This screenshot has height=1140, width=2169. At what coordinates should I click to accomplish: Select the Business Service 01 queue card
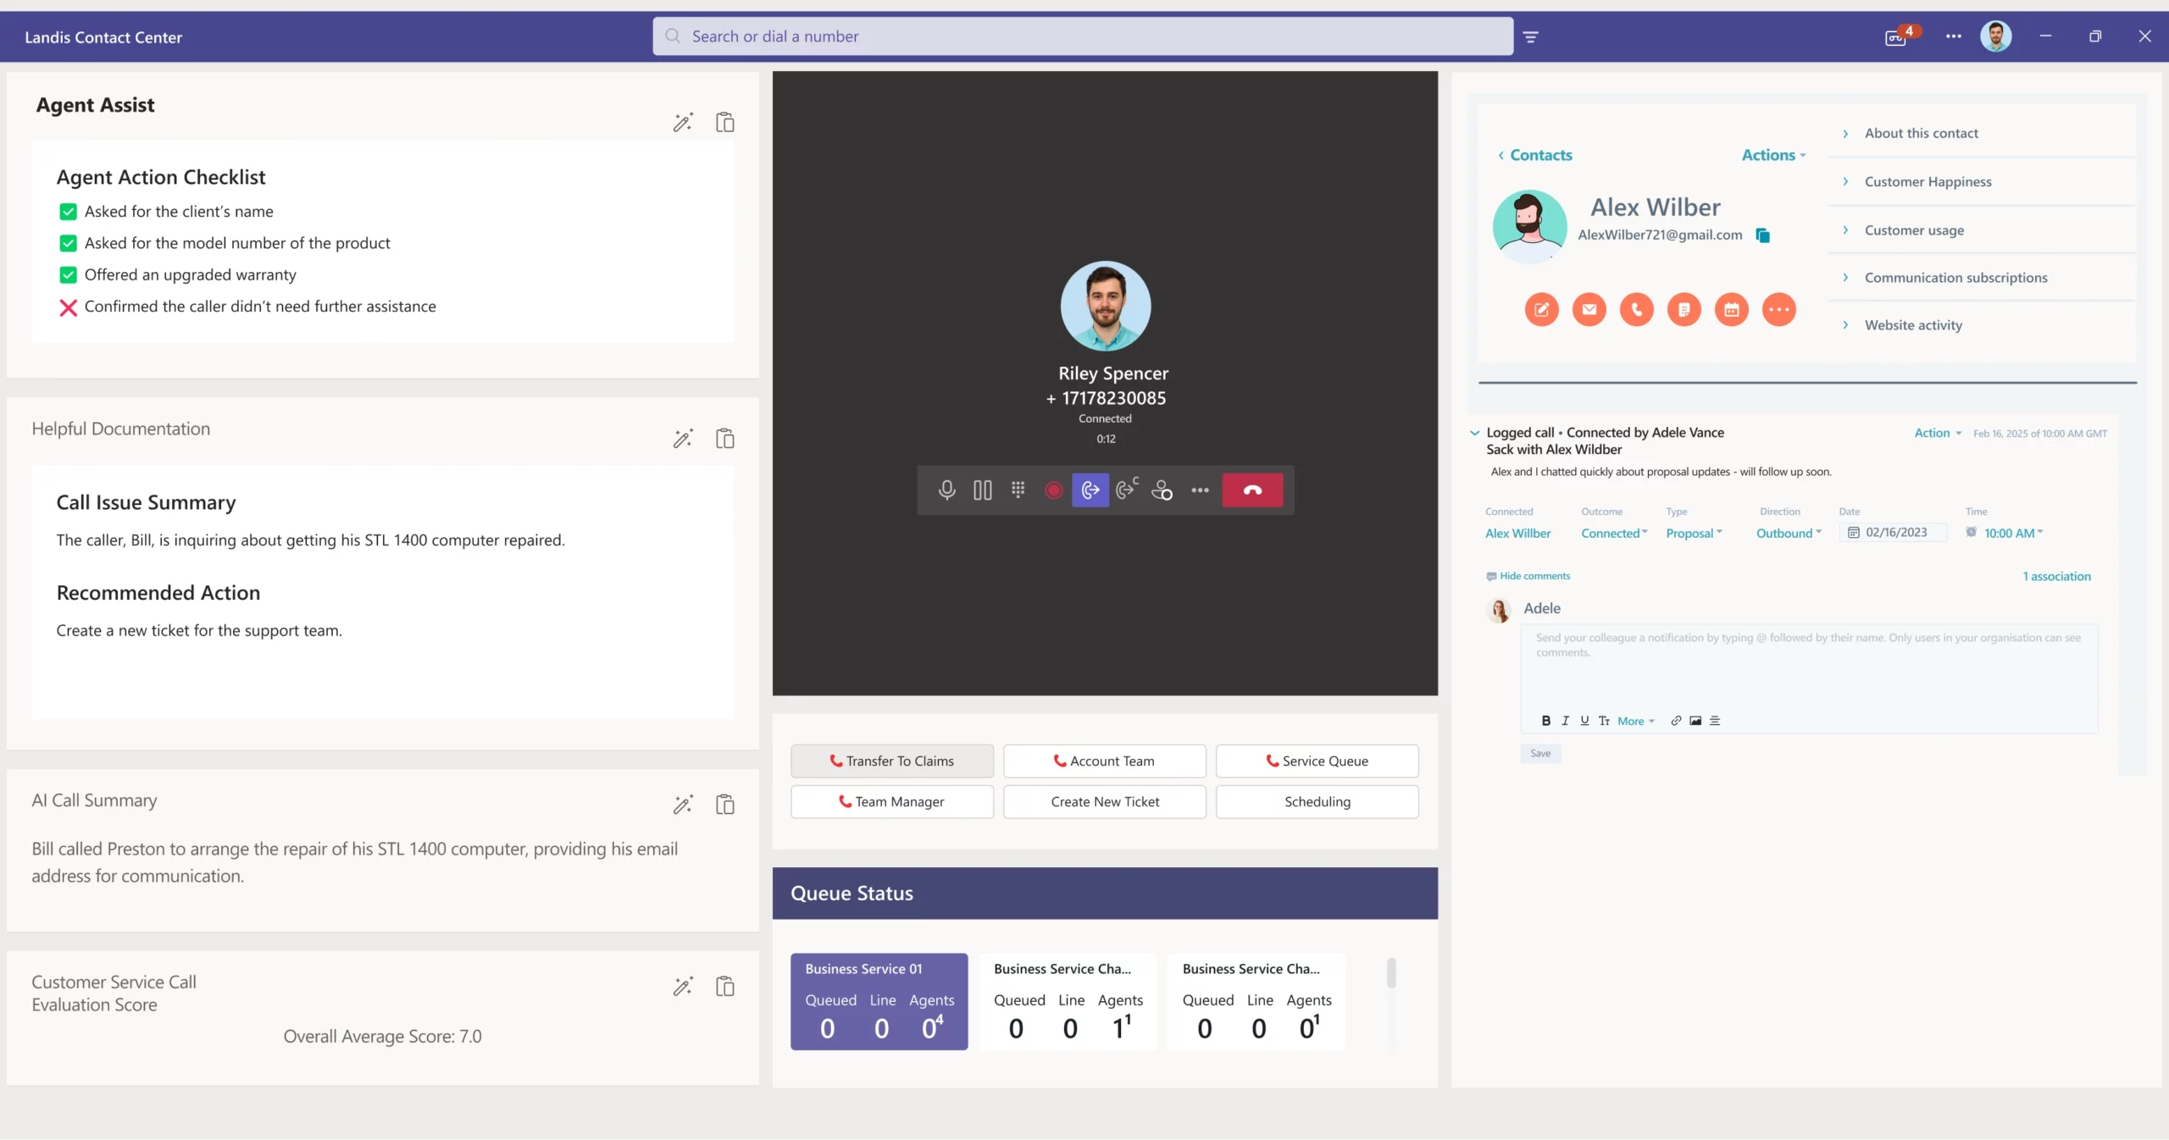pos(879,1001)
